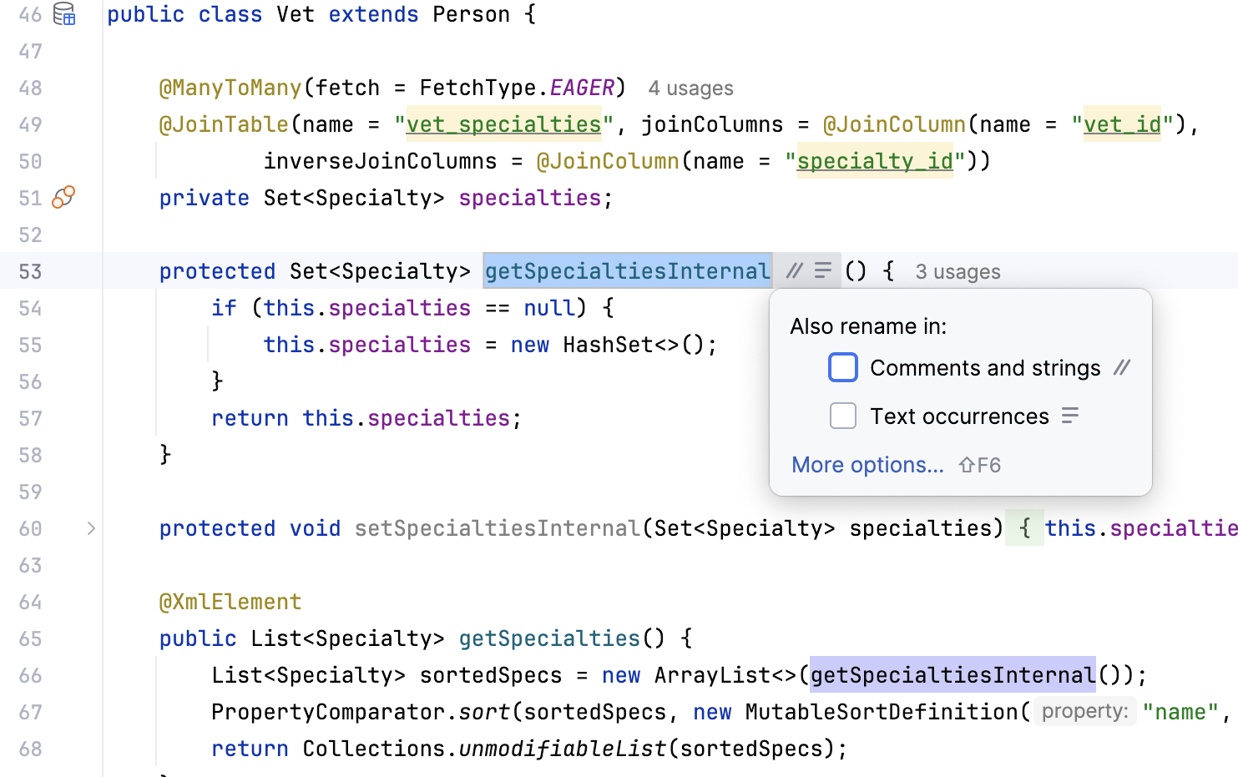This screenshot has height=777, width=1238.
Task: Click the relationship gutter icon on line 51
Action: pos(63,197)
